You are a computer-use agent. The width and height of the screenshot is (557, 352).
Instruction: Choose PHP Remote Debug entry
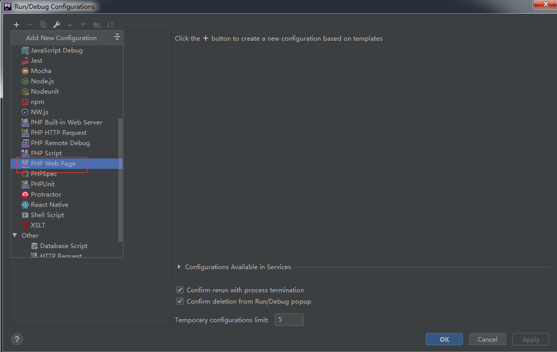pos(67,143)
